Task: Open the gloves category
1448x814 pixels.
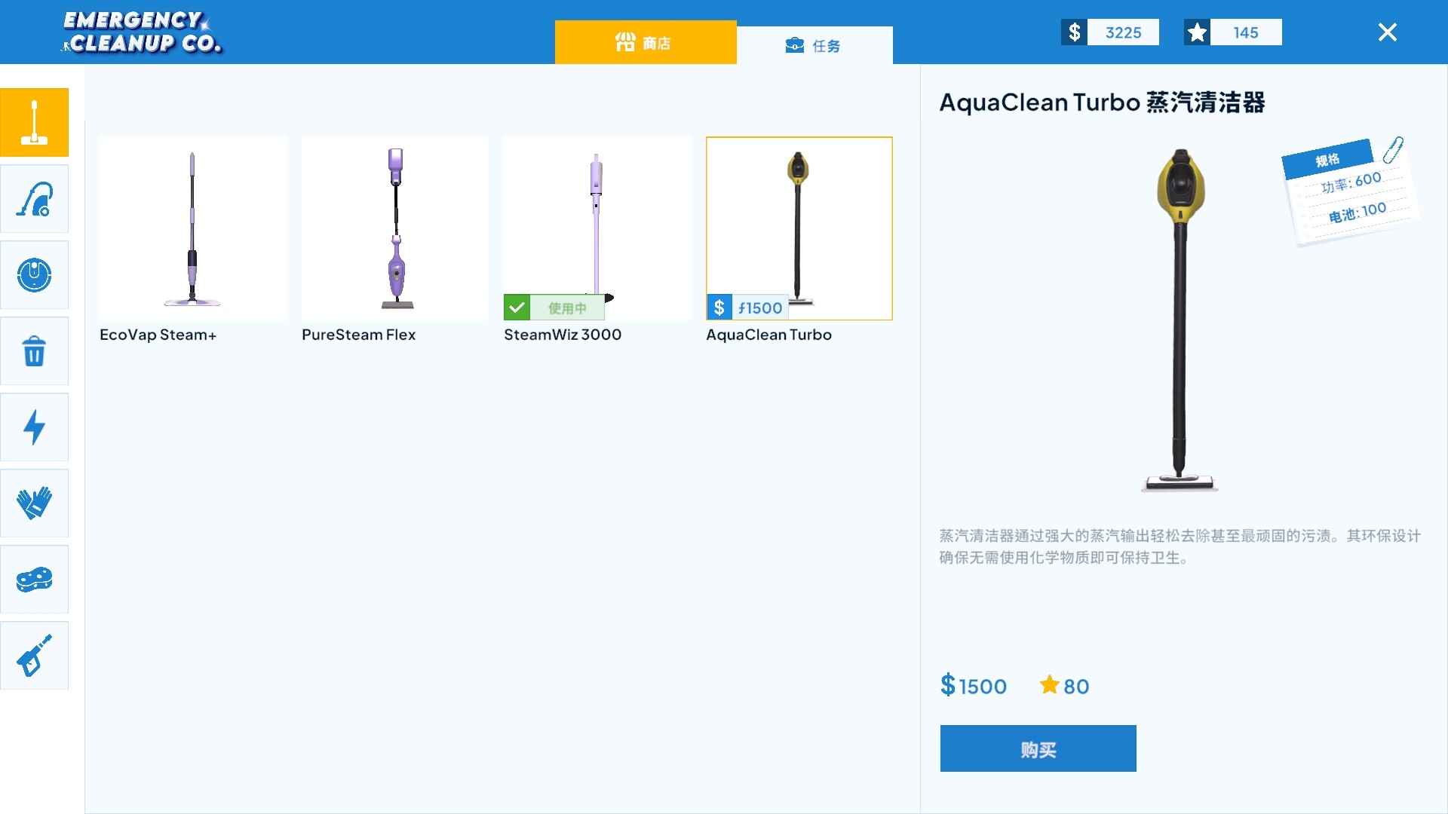Action: point(34,503)
